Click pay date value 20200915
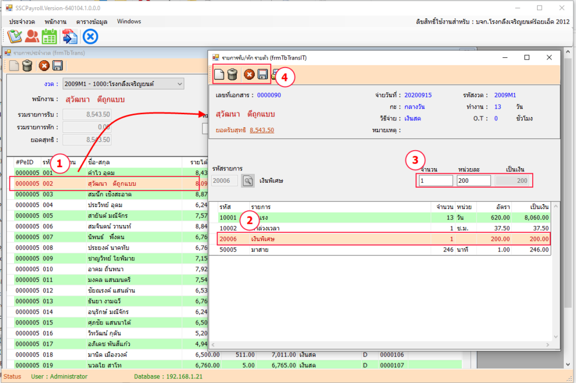This screenshot has width=576, height=383. coord(418,95)
